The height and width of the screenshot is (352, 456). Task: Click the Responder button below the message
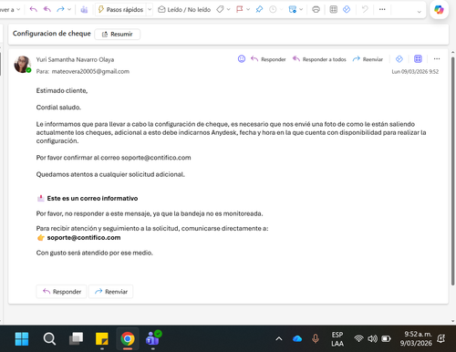pos(61,292)
